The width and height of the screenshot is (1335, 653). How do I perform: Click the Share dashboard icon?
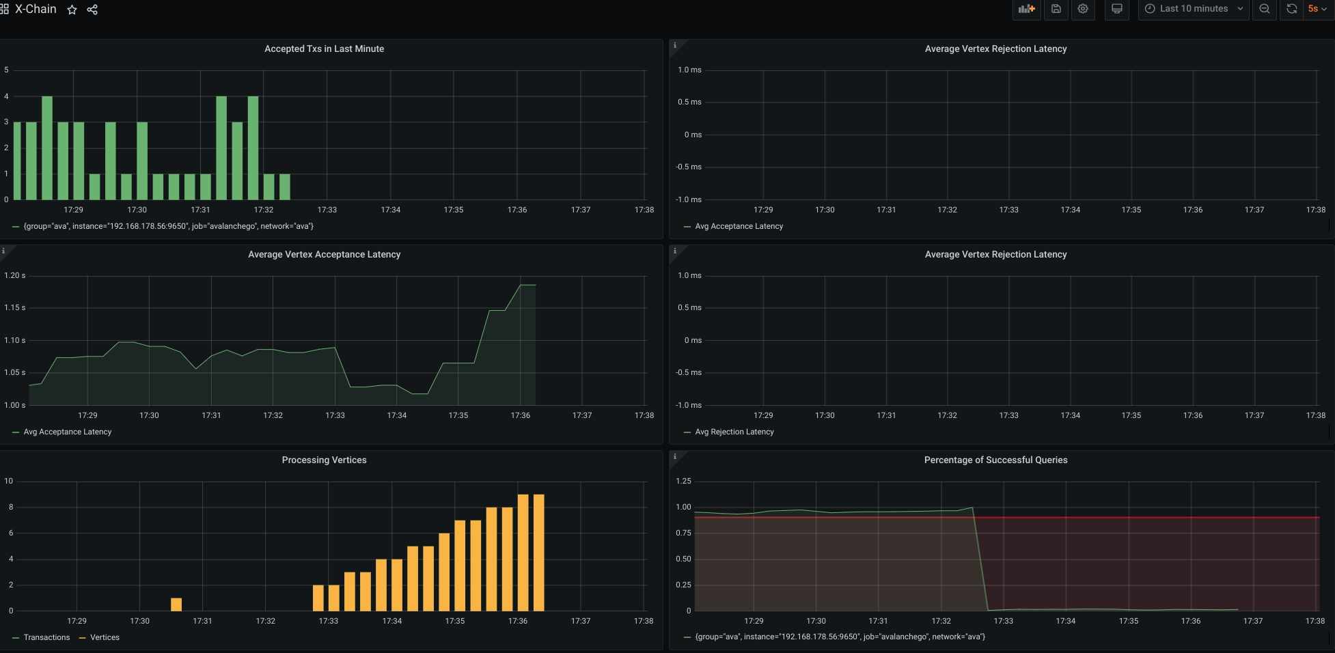[x=92, y=9]
